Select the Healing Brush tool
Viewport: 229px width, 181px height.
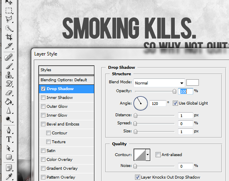tap(9, 57)
